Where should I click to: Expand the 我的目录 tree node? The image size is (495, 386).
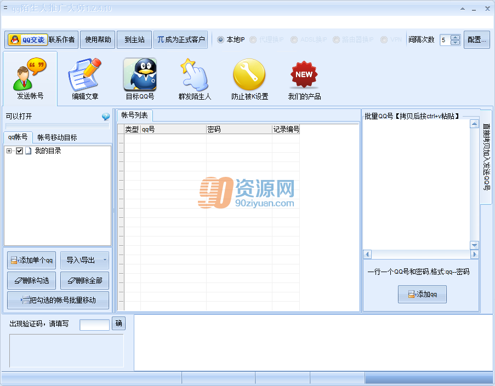coord(9,151)
